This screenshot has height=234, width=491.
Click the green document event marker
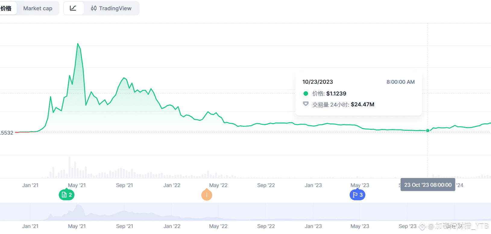[67, 195]
